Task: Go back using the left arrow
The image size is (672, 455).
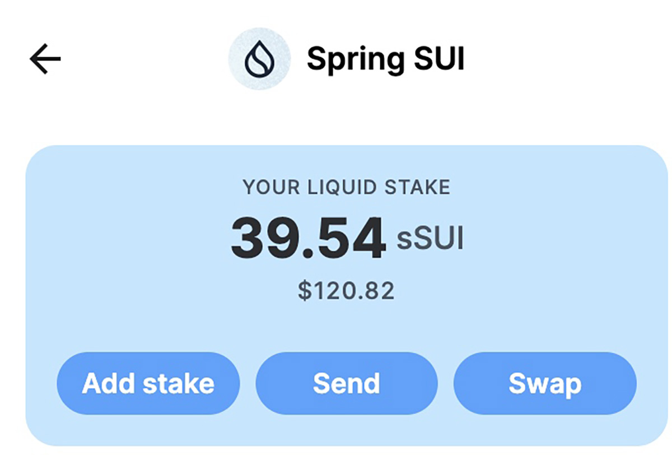Action: (45, 59)
